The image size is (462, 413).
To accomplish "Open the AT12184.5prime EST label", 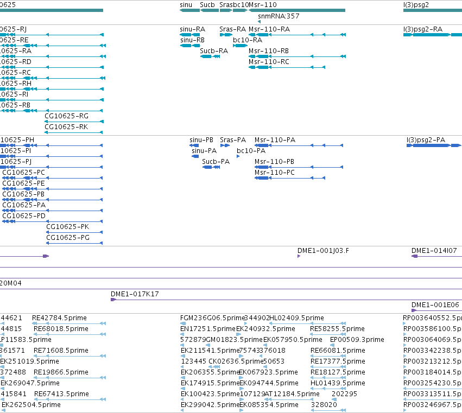I will pyautogui.click(x=292, y=394).
